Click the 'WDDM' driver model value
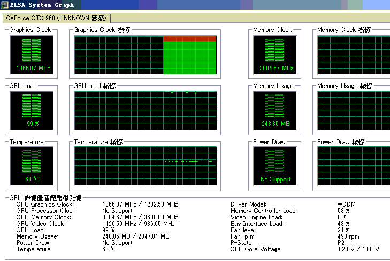The width and height of the screenshot is (390, 261). [347, 204]
